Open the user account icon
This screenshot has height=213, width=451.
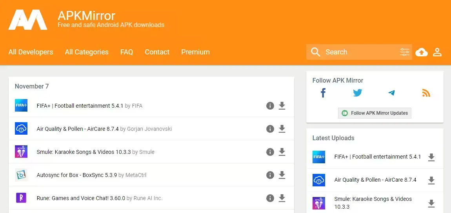coord(437,52)
